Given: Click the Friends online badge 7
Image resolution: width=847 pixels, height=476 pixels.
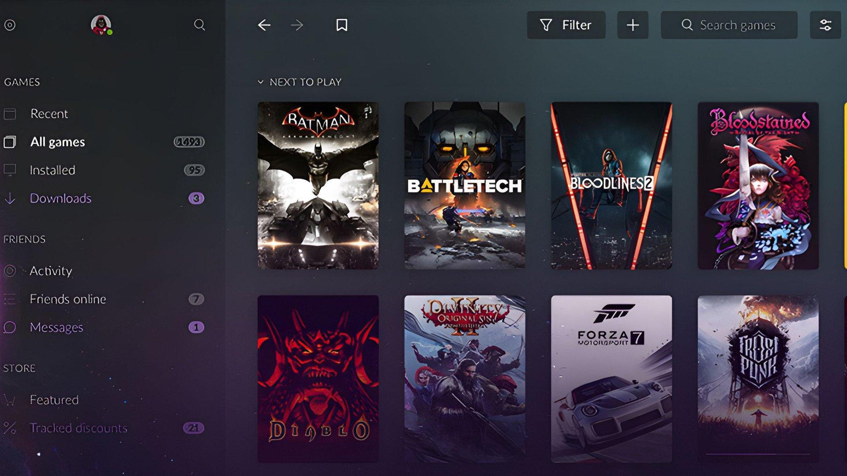Looking at the screenshot, I should coord(196,299).
